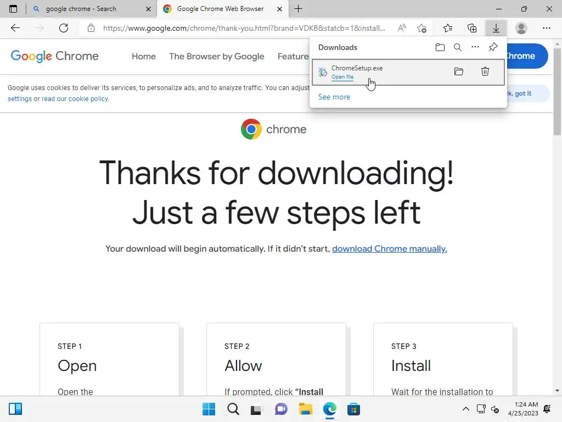Open the profile avatar menu
The width and height of the screenshot is (562, 422).
click(x=521, y=28)
